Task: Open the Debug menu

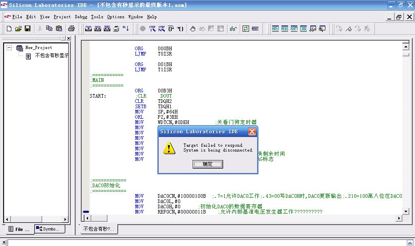Action: point(81,17)
